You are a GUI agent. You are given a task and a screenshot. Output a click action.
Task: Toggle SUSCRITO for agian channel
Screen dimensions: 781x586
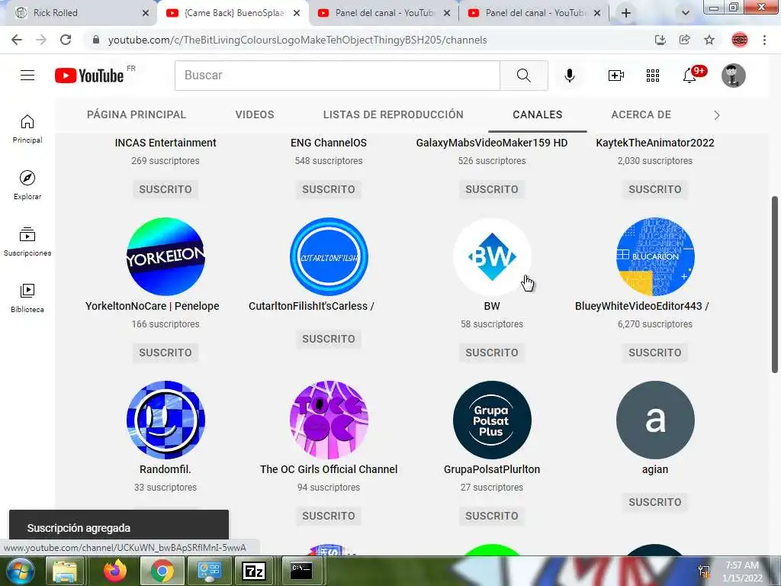(x=655, y=502)
